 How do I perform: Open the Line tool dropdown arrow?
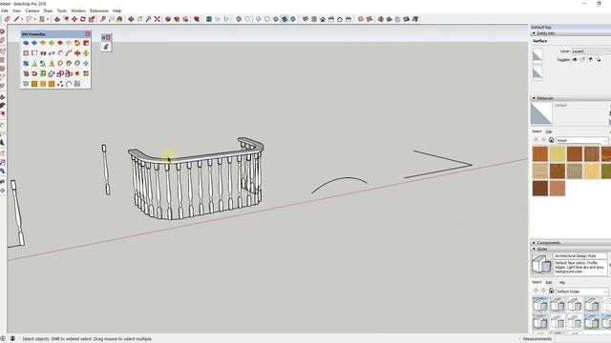pyautogui.click(x=21, y=19)
